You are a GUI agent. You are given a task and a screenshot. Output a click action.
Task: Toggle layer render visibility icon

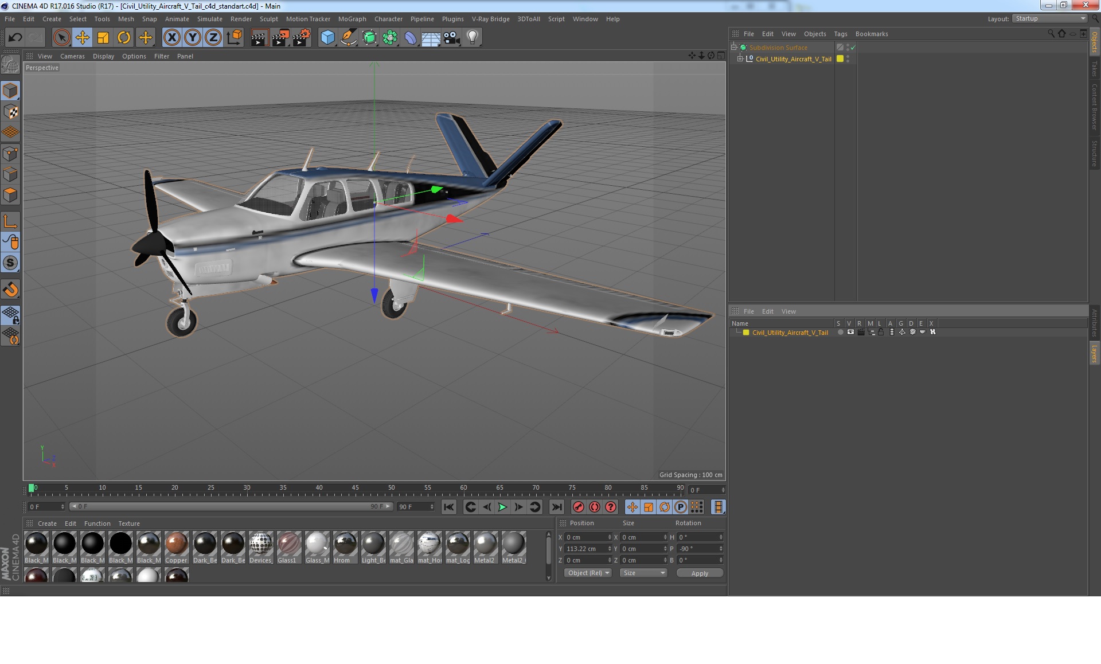click(861, 333)
